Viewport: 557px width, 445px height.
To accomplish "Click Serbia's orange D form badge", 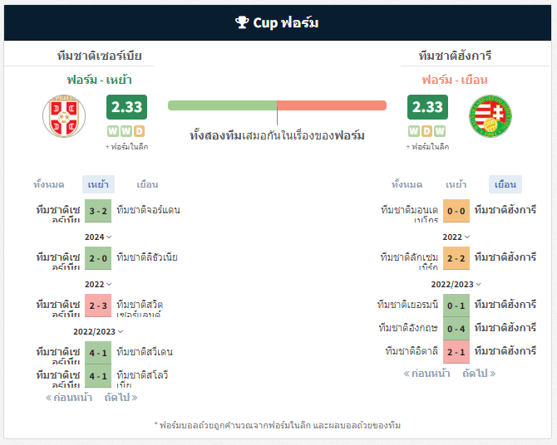I will pos(140,131).
